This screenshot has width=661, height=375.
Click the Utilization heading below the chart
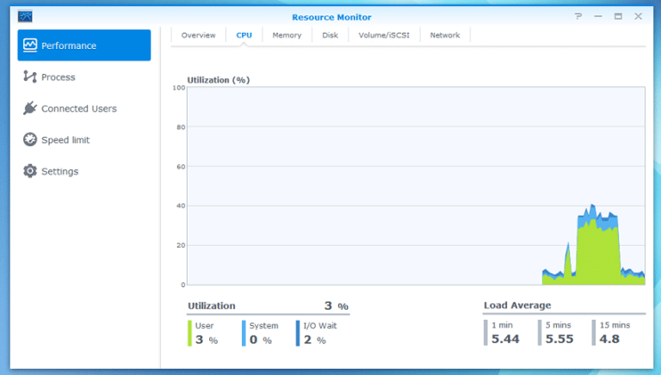pyautogui.click(x=211, y=306)
